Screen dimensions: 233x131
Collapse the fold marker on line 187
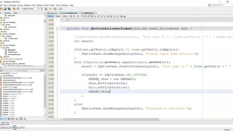[57, 28]
